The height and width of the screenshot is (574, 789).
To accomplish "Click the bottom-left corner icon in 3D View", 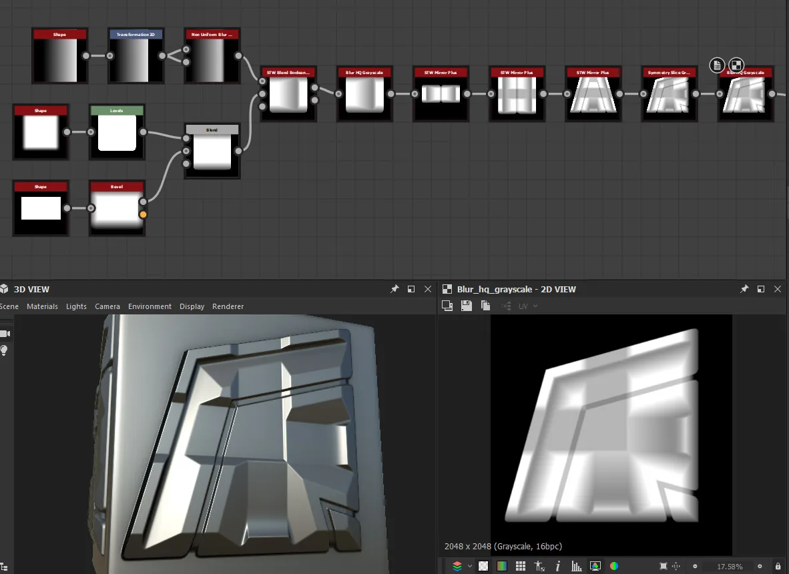I will click(3, 567).
